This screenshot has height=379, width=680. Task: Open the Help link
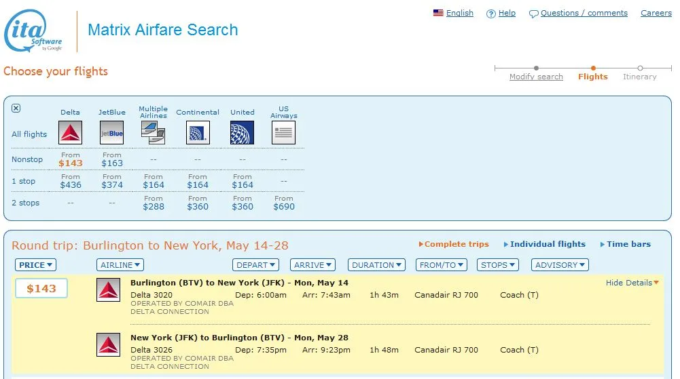point(507,13)
